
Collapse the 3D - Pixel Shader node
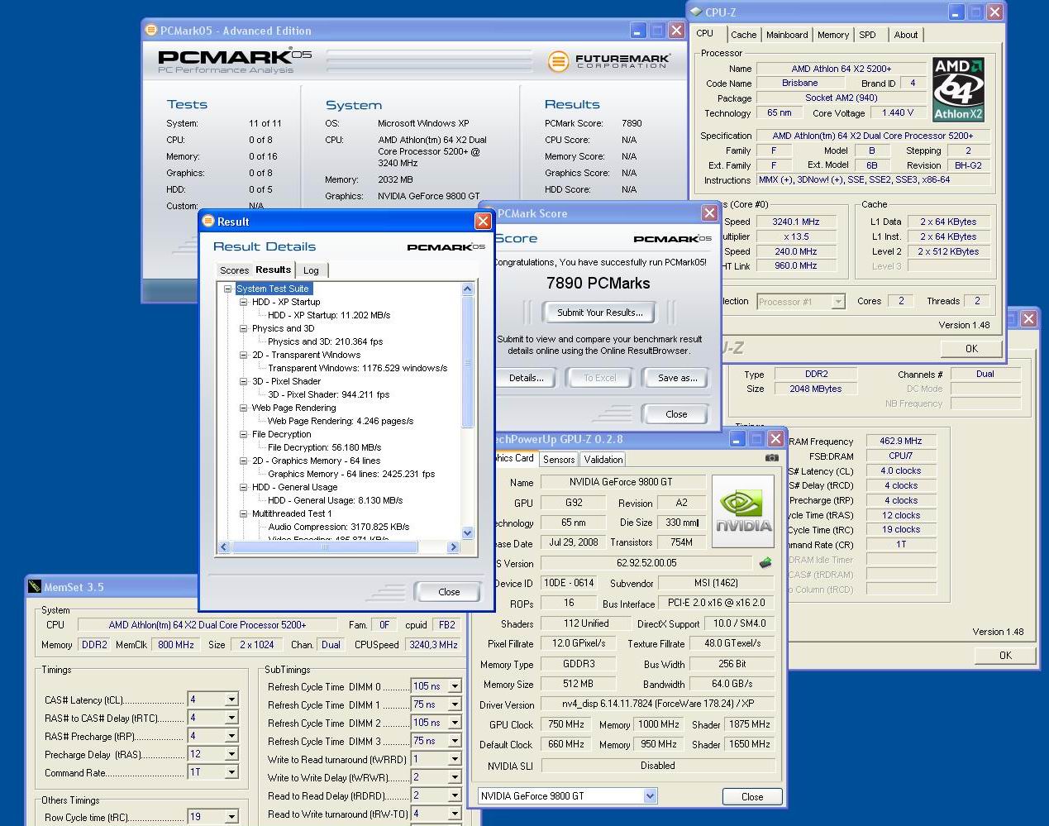point(244,381)
